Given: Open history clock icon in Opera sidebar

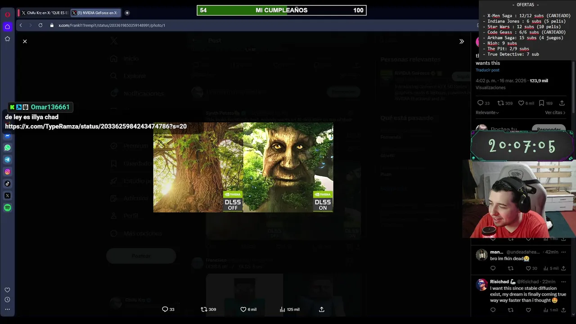Looking at the screenshot, I should (7, 300).
